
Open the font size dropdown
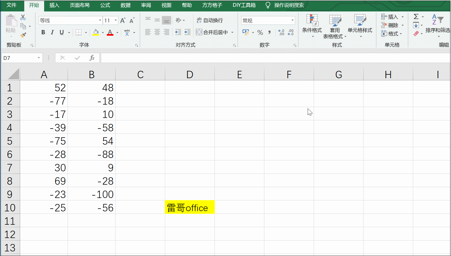coord(116,20)
